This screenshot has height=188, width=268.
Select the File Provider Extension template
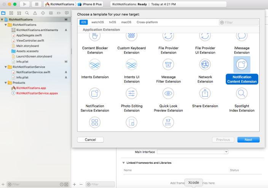168,44
